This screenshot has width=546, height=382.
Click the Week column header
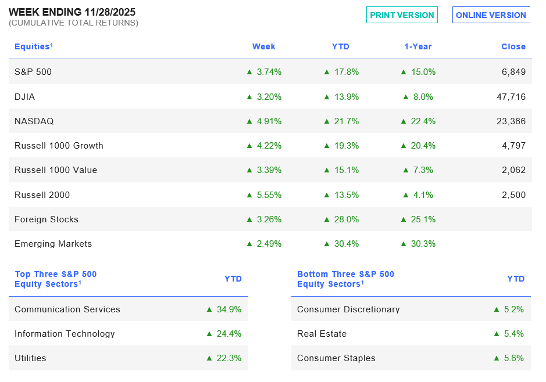pyautogui.click(x=263, y=46)
